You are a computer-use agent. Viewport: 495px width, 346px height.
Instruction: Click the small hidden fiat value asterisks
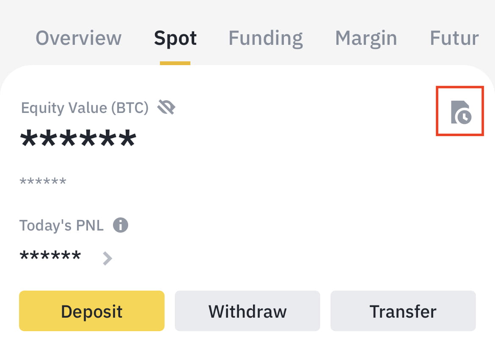43,182
